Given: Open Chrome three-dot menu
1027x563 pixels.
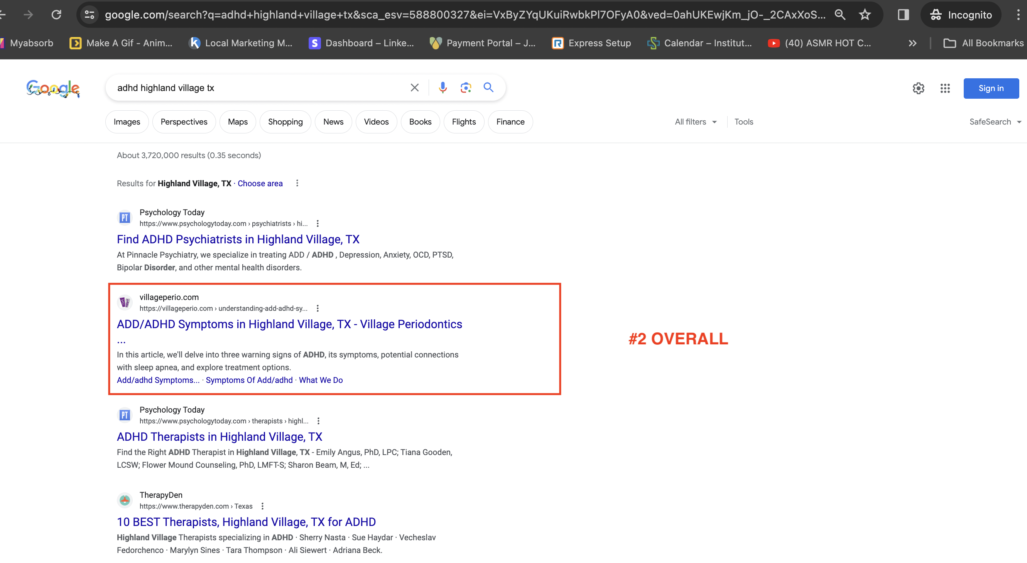Looking at the screenshot, I should [1018, 15].
